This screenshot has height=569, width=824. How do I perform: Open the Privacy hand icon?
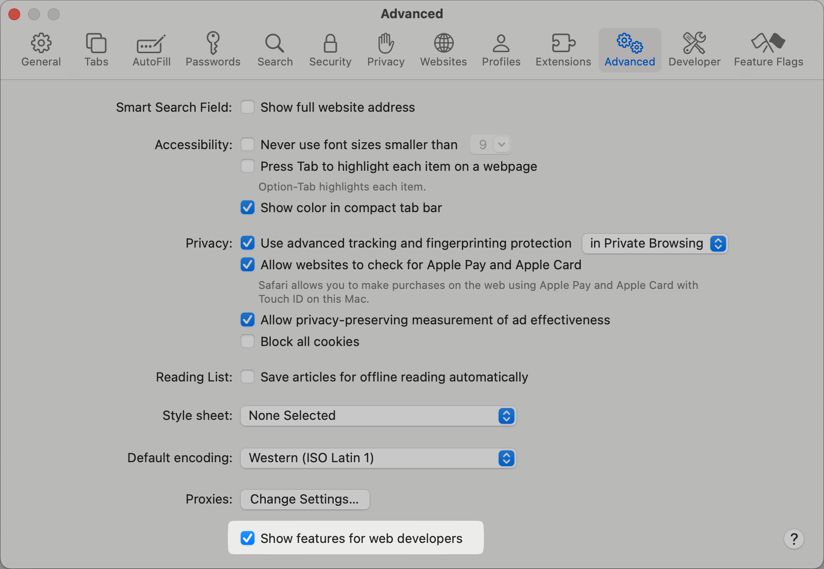(386, 44)
